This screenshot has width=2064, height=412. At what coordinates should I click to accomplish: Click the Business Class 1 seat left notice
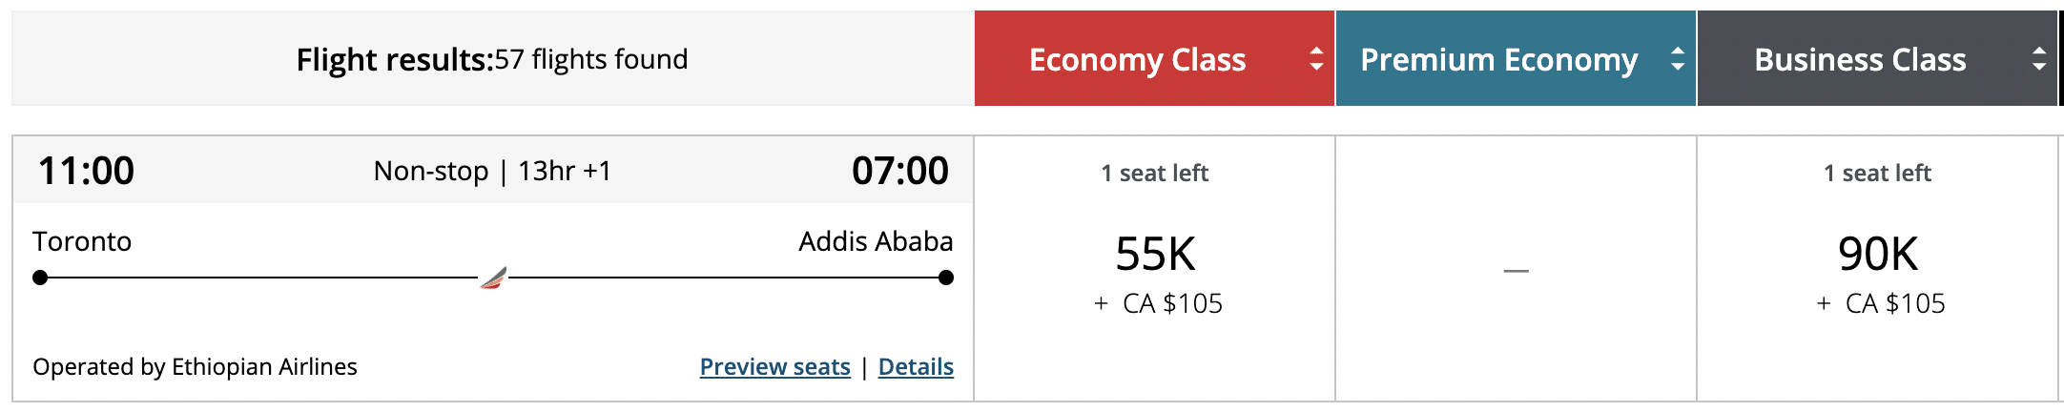coord(1877,174)
